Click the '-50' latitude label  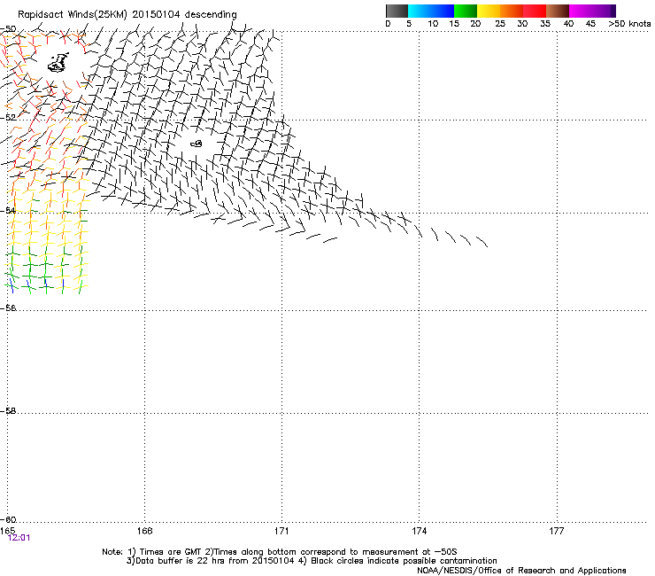click(x=8, y=29)
